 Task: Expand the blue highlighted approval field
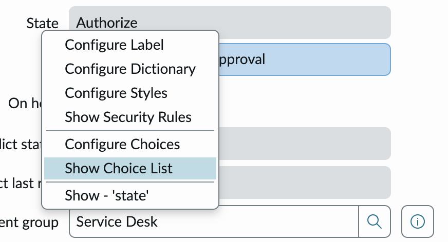click(x=303, y=59)
